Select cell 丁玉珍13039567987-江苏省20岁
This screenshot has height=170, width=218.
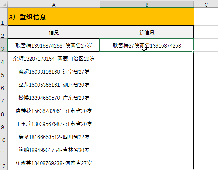pos(54,123)
